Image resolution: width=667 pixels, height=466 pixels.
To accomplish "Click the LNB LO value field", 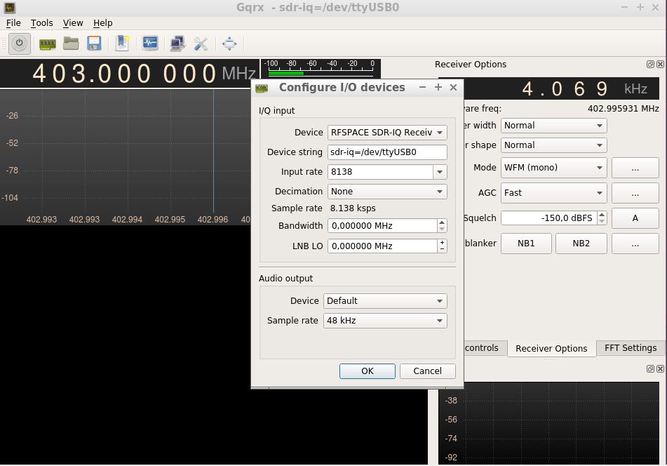I will pos(382,246).
